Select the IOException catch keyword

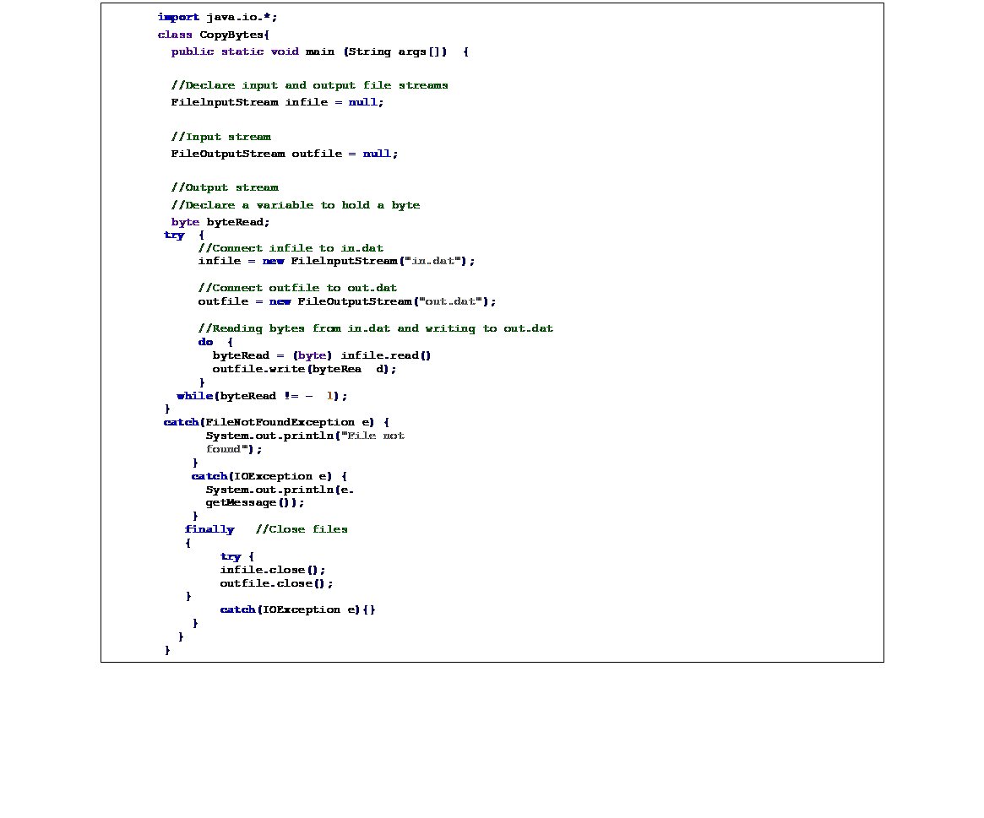[209, 476]
